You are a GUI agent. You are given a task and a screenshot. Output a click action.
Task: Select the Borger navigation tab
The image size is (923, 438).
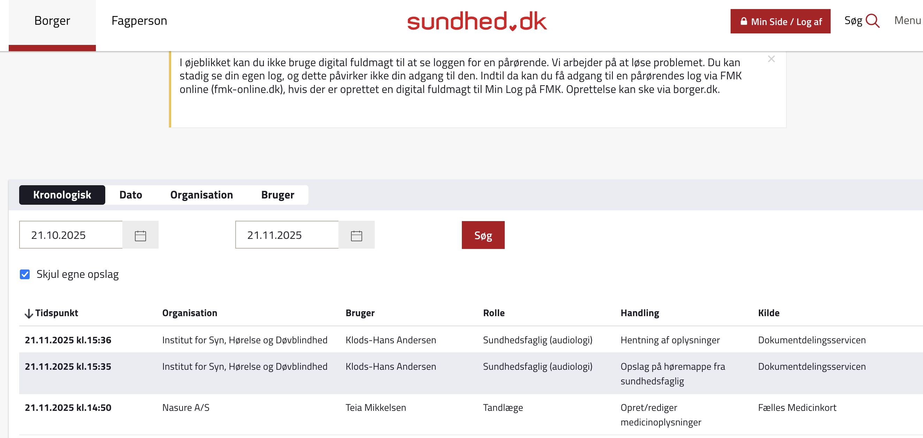pyautogui.click(x=52, y=21)
